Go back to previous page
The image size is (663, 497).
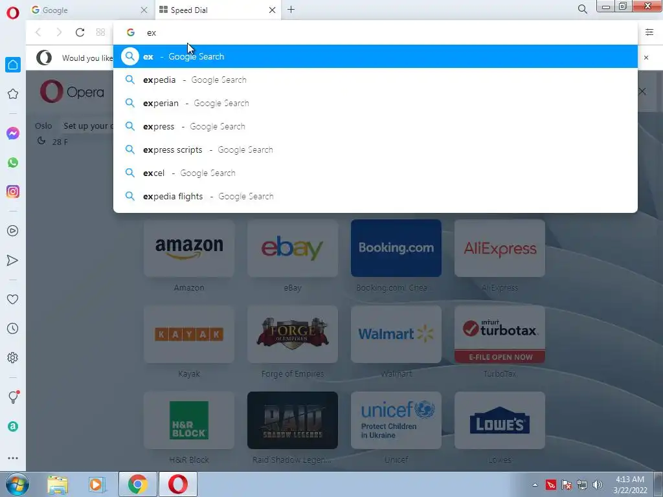(38, 32)
